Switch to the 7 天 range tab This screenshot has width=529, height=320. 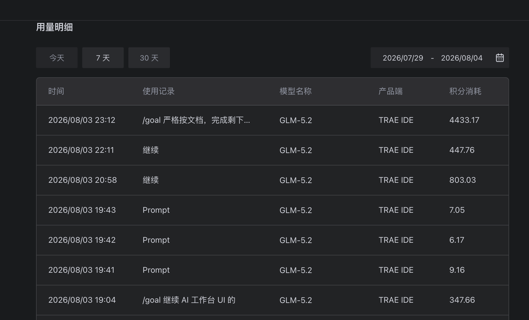[103, 58]
